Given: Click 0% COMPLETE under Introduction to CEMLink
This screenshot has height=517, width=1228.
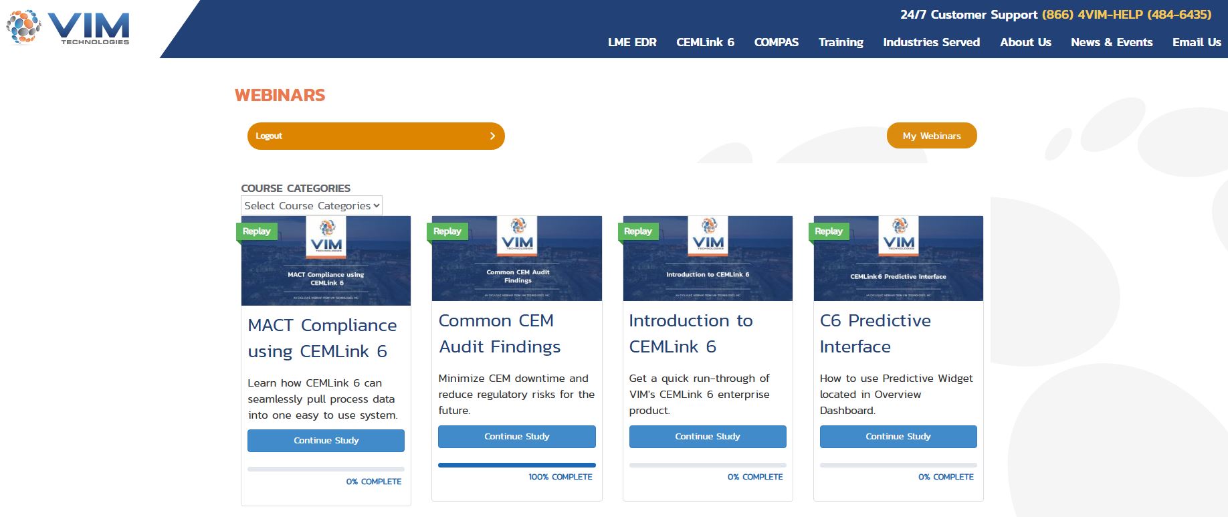Looking at the screenshot, I should (x=755, y=477).
